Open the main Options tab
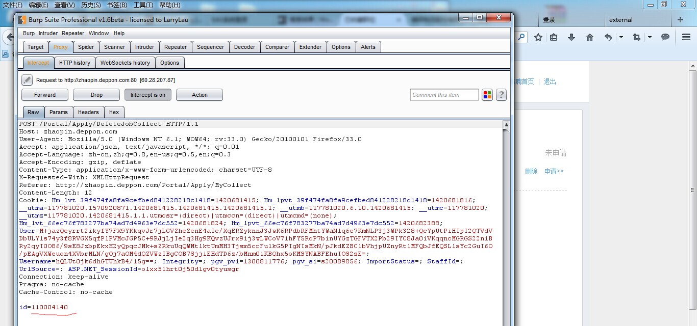 click(x=341, y=47)
